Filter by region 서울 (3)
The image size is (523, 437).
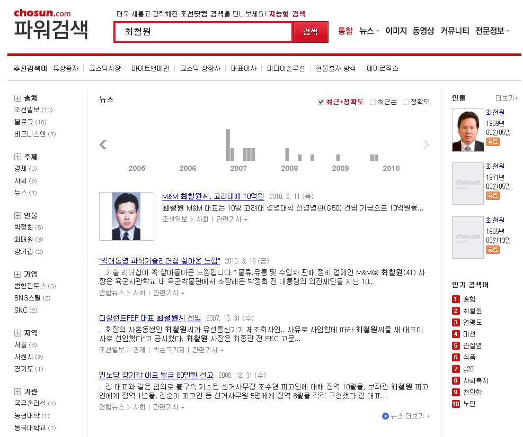coord(25,345)
